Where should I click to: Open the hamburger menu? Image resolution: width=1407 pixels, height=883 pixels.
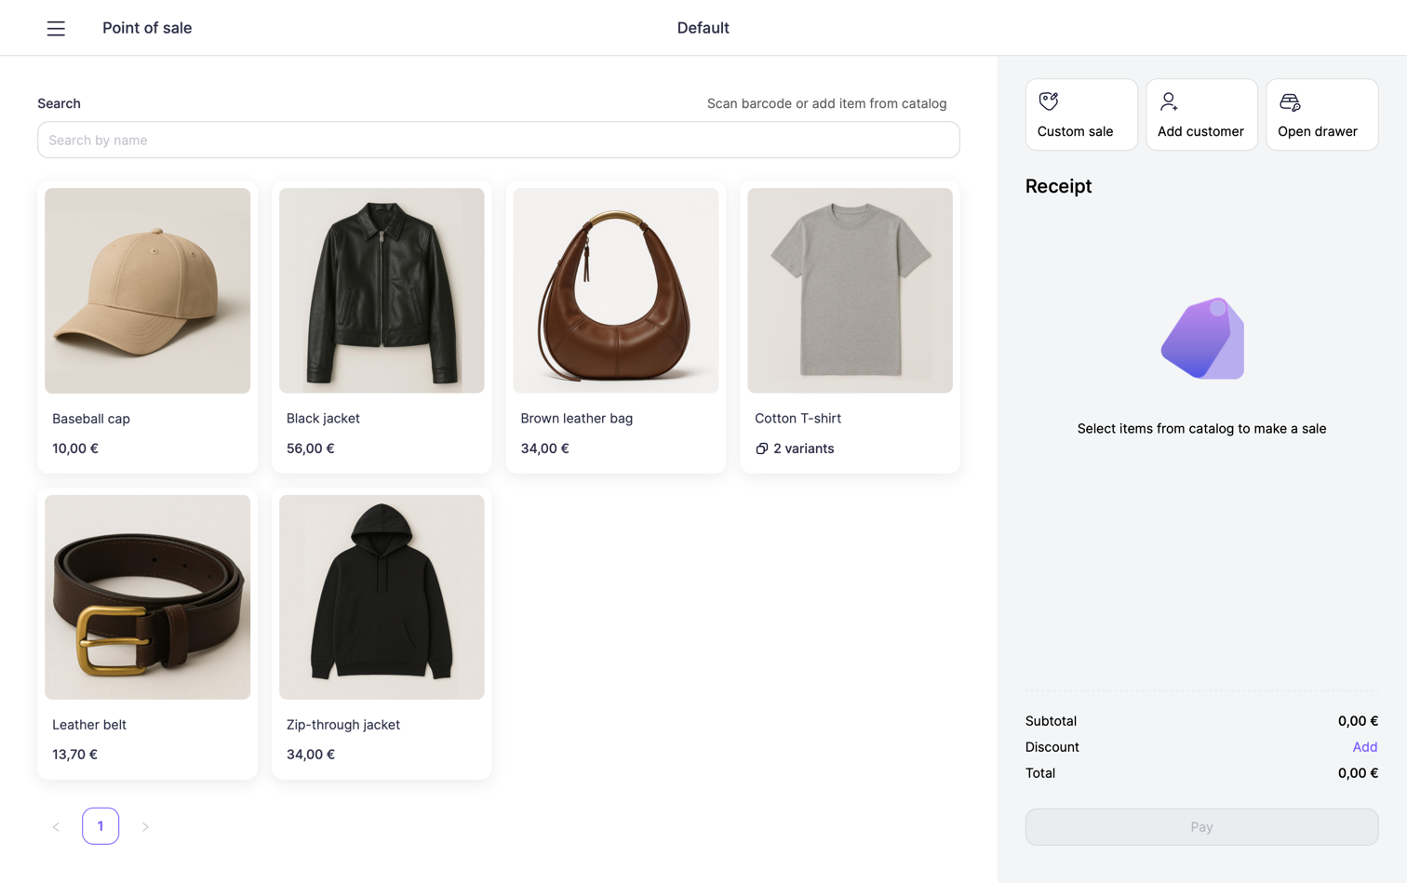coord(56,29)
